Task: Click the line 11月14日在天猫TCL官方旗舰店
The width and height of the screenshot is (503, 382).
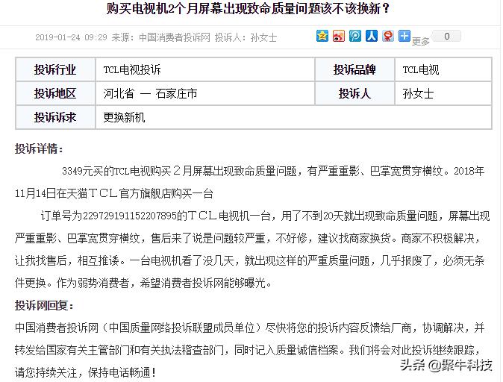Action: 114,194
